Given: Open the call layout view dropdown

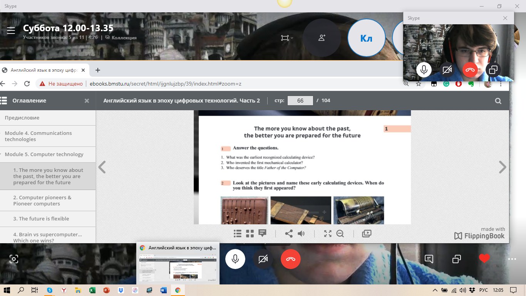Looking at the screenshot, I should tap(287, 38).
